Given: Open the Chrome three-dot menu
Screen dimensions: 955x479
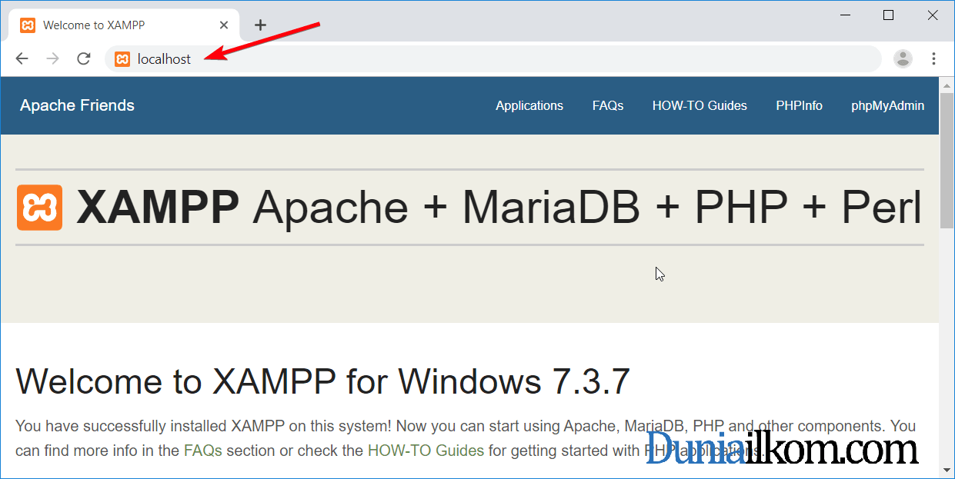Looking at the screenshot, I should (933, 58).
